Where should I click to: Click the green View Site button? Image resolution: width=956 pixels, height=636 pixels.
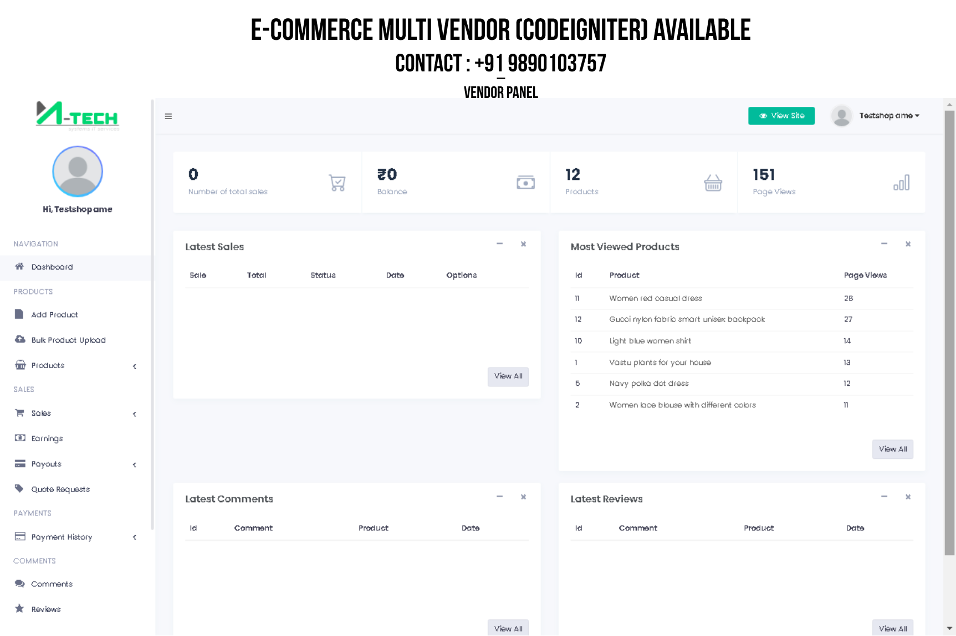pos(781,116)
